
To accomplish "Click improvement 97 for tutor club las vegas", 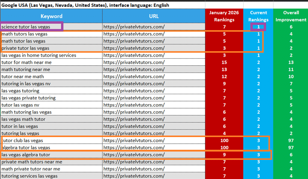I will click(291, 140).
